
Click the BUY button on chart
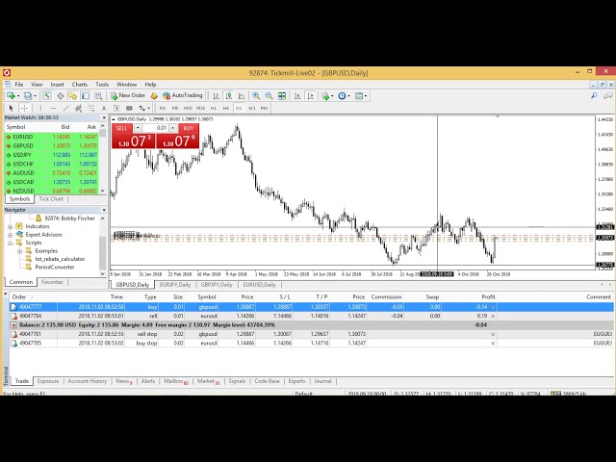click(188, 128)
